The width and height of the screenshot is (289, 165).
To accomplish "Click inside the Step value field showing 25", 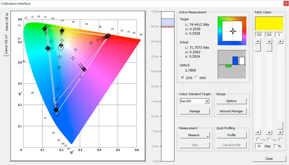I will coord(259,146).
